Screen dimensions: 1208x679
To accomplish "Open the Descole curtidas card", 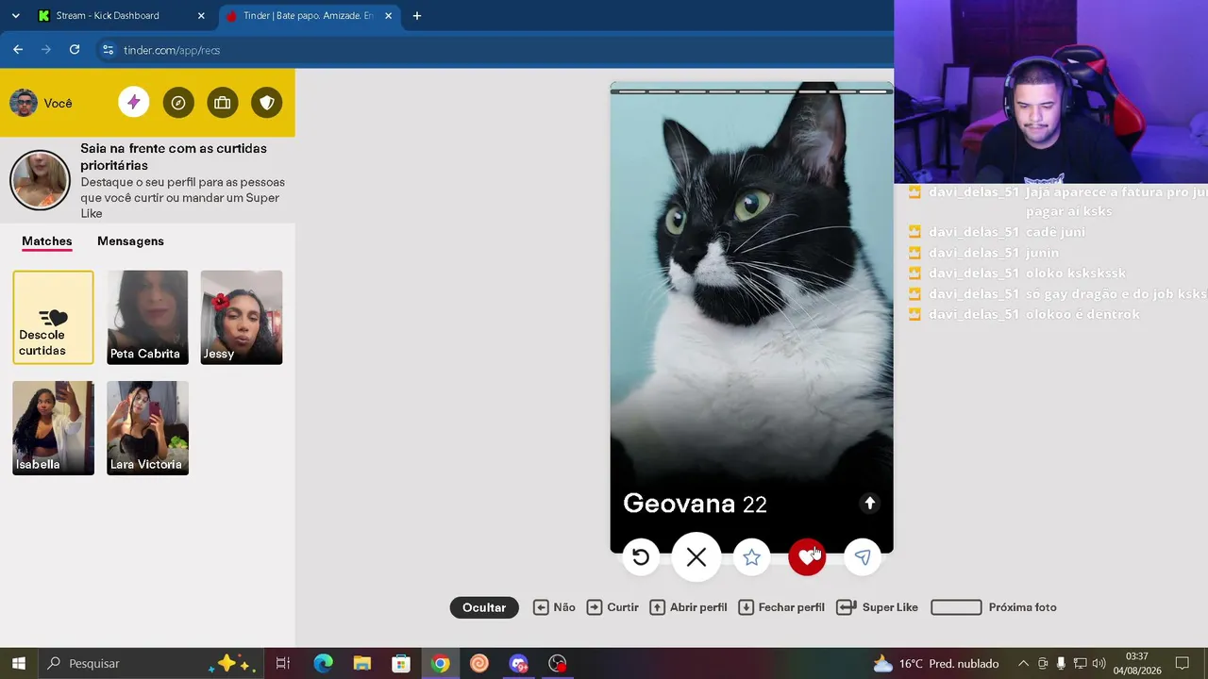I will click(x=53, y=317).
